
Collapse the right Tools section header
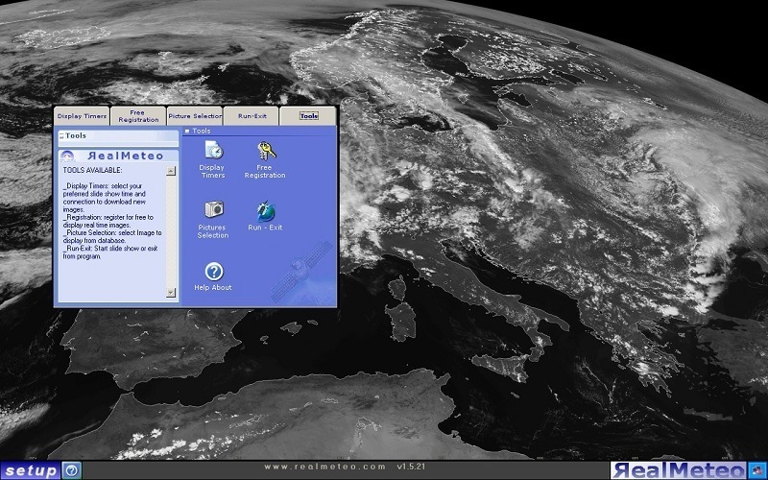tap(187, 131)
